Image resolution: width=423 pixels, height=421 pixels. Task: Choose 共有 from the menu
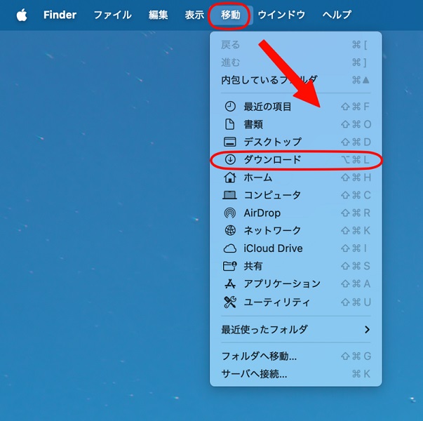[x=295, y=266]
